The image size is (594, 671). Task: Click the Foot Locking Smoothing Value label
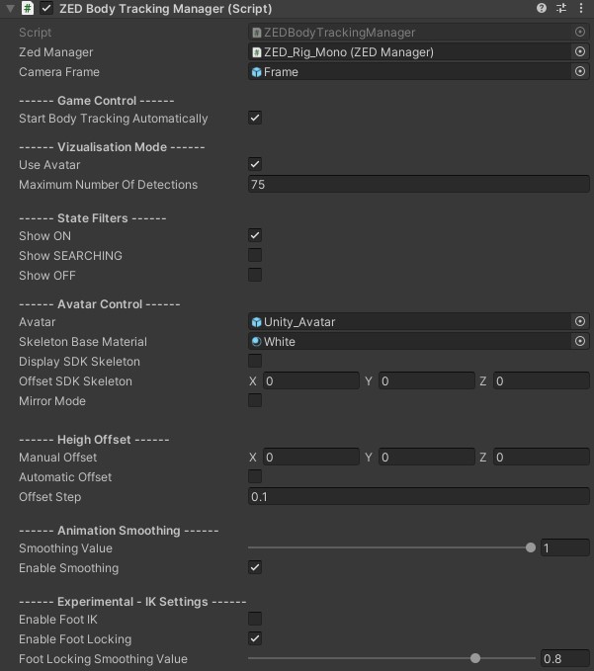pyautogui.click(x=103, y=658)
